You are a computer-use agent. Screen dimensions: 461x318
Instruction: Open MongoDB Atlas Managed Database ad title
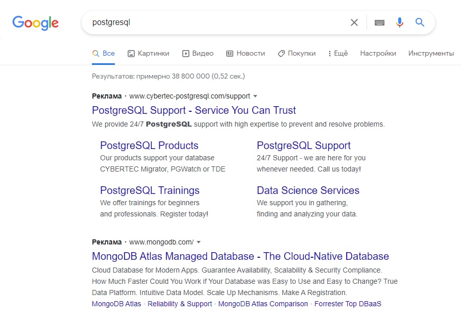(x=240, y=256)
